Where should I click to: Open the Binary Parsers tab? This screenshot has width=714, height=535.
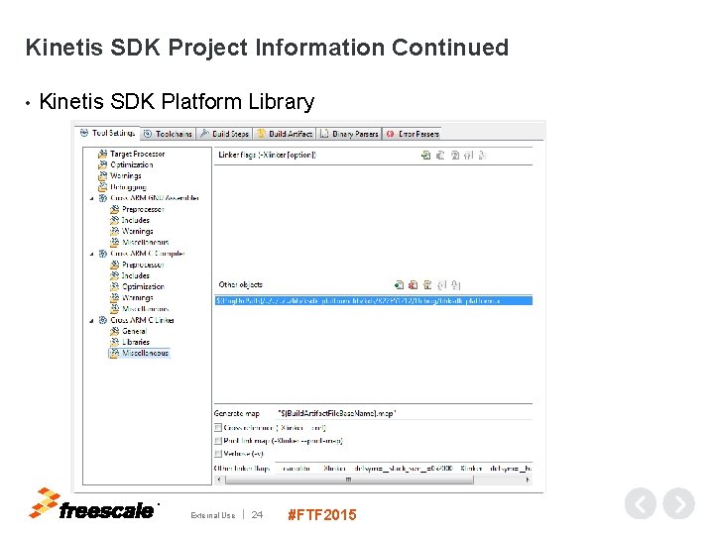pos(349,134)
